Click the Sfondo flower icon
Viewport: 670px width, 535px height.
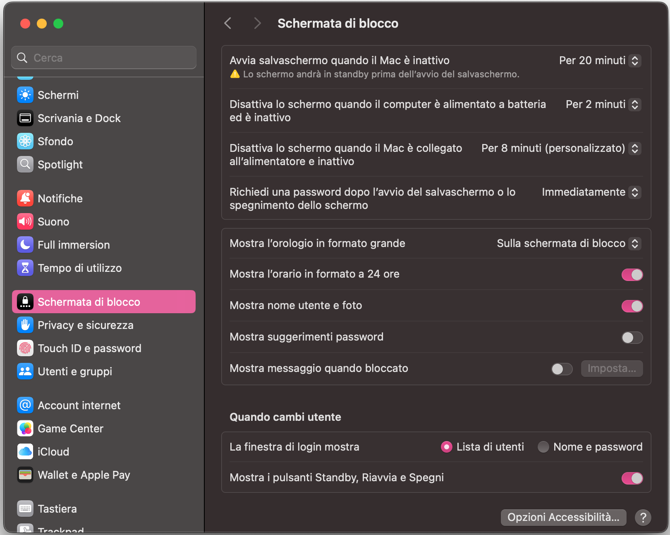tap(25, 141)
